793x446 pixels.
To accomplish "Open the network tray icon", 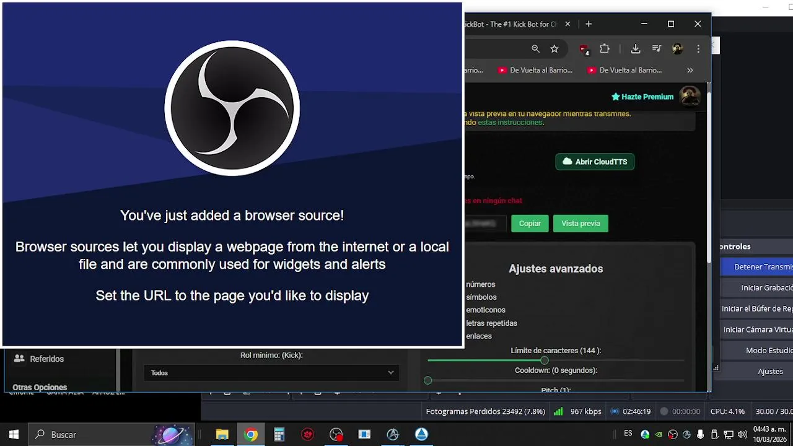I will point(729,434).
